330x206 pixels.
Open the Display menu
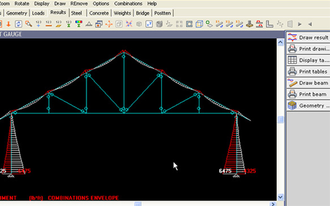click(41, 4)
